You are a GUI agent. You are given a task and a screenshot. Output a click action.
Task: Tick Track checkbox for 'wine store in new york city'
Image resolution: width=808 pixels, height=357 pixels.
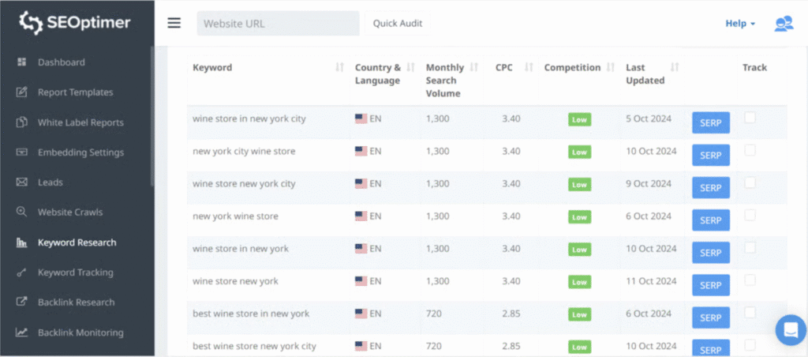coord(750,118)
